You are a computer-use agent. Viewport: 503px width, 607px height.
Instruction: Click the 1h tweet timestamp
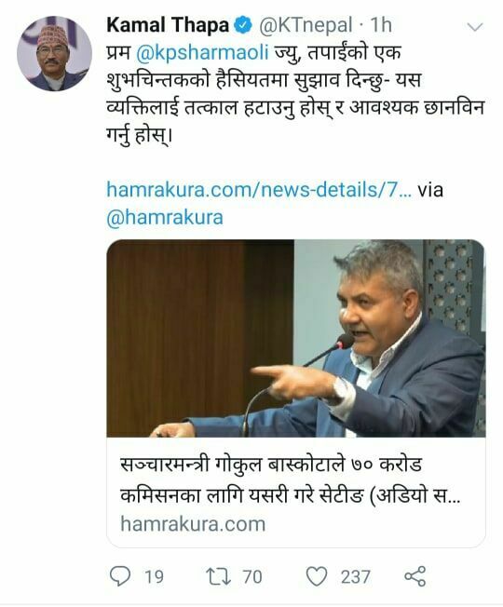click(x=381, y=25)
